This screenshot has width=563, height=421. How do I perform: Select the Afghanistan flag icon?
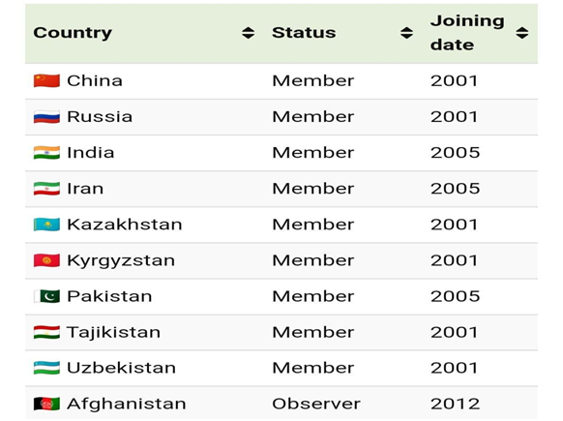46,405
